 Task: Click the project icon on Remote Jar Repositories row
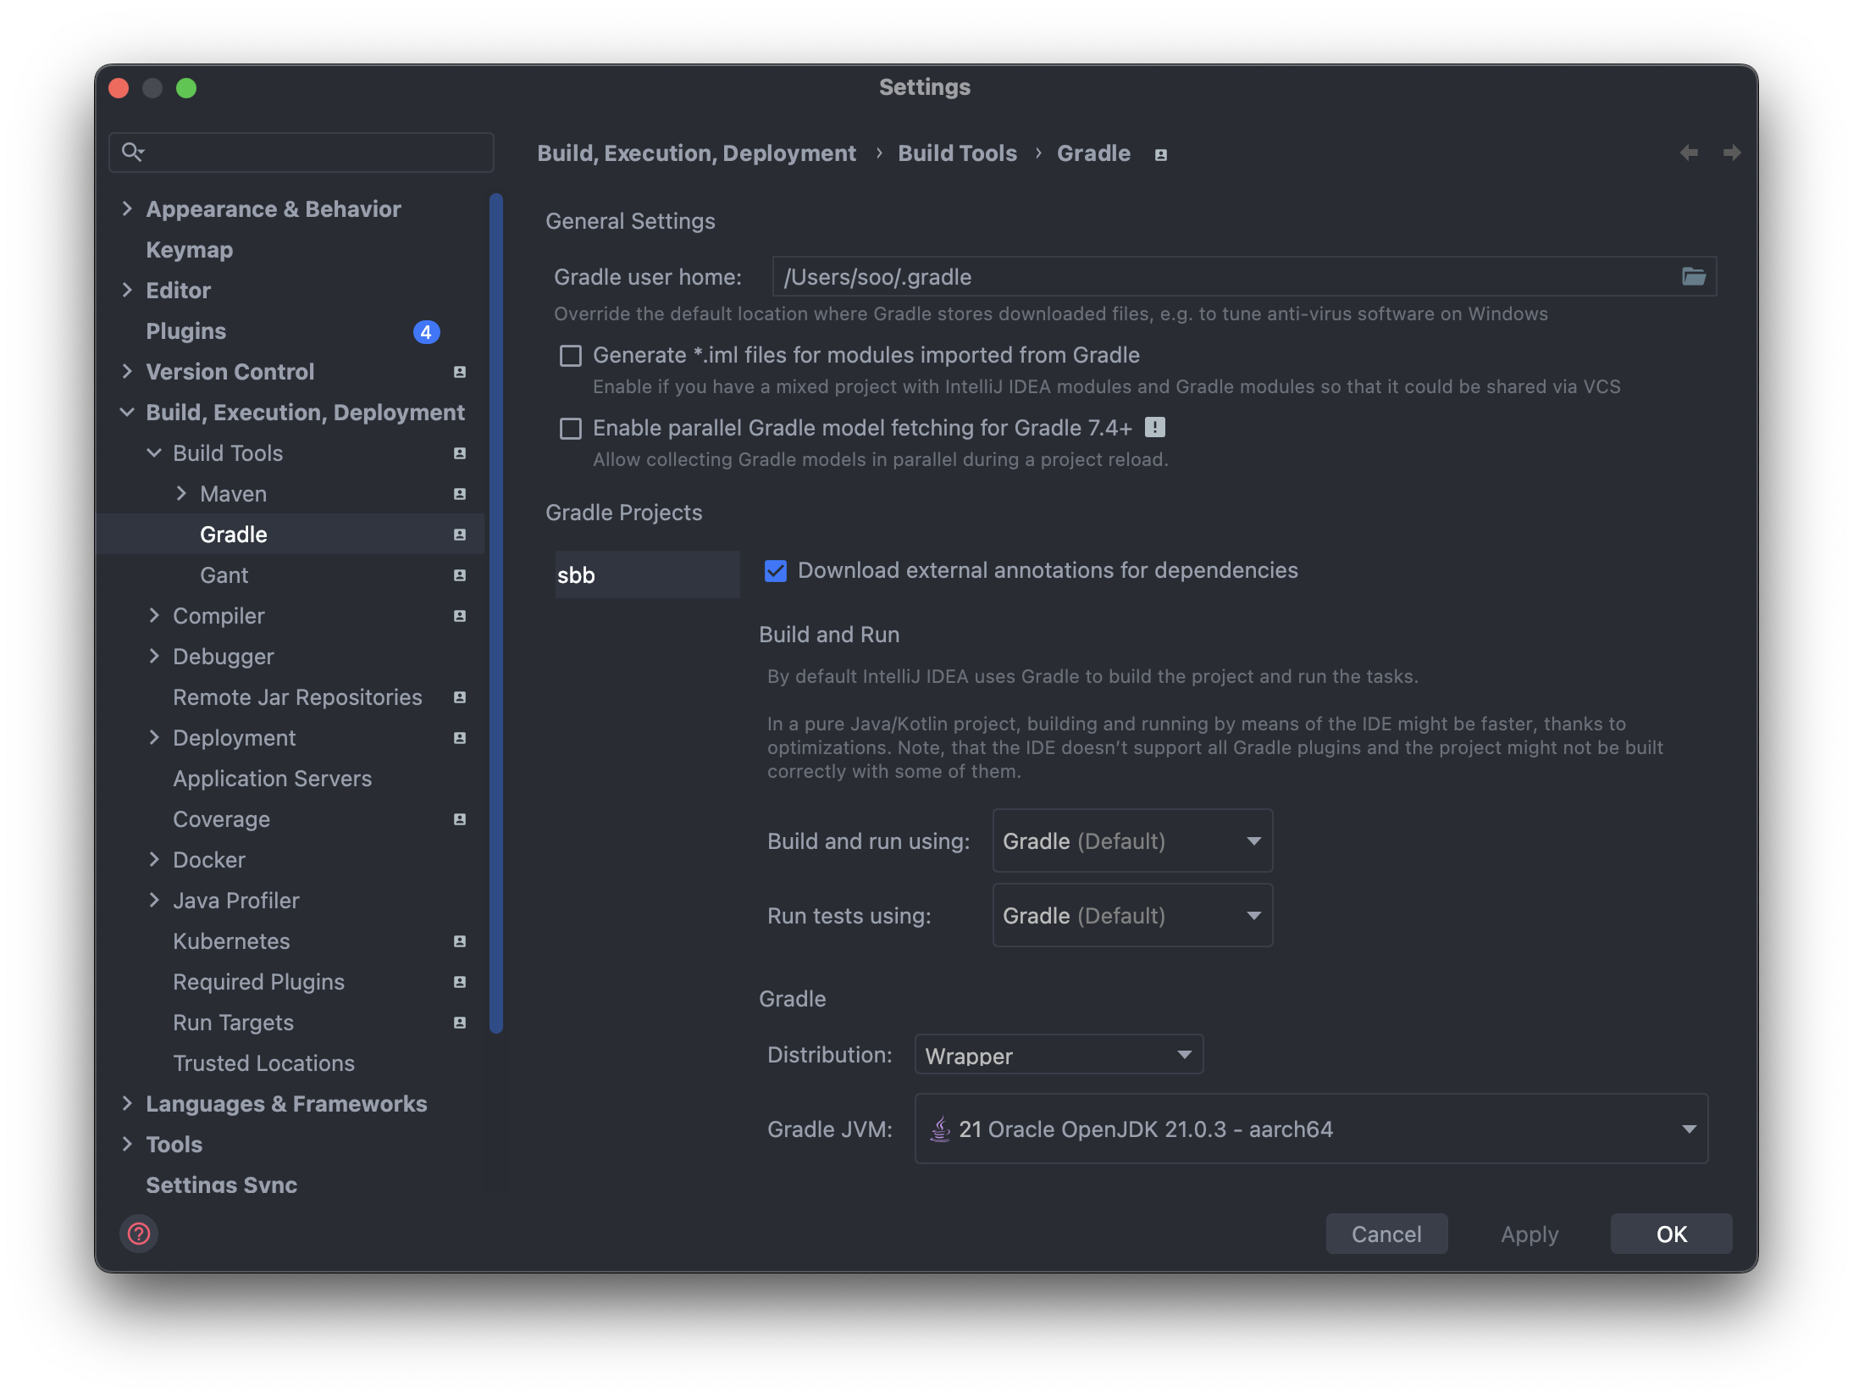pyautogui.click(x=460, y=697)
